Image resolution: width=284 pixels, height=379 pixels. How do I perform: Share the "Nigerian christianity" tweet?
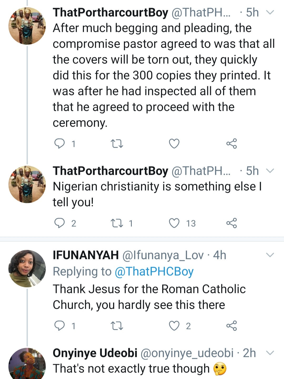coord(231,223)
